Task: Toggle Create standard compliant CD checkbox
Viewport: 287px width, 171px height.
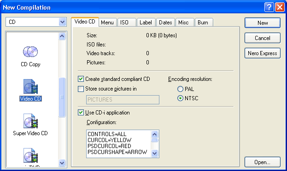Action: [81, 79]
